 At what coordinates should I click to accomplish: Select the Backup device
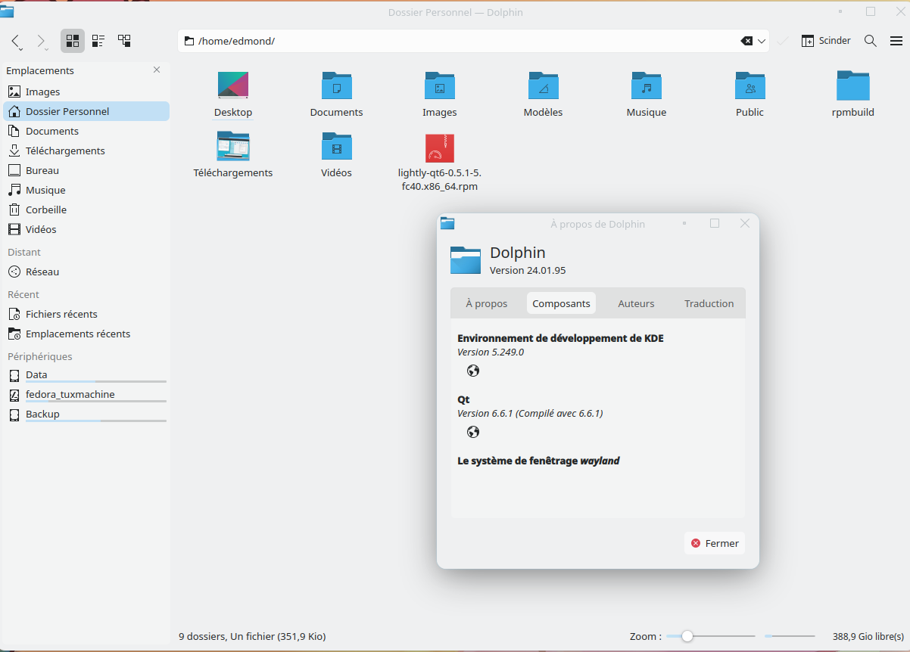point(86,414)
